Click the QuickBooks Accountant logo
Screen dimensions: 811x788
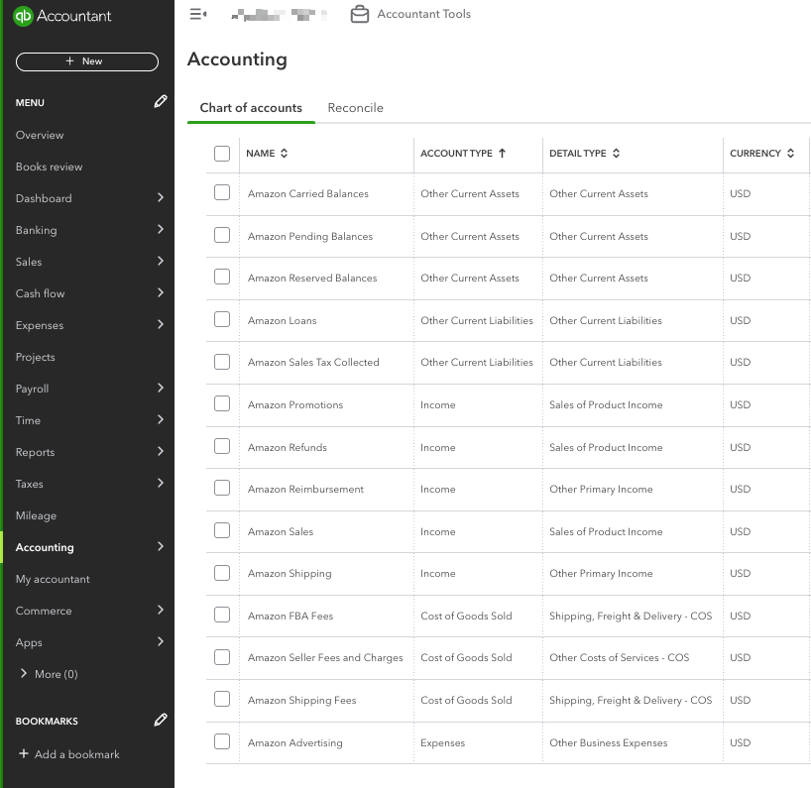(x=62, y=16)
